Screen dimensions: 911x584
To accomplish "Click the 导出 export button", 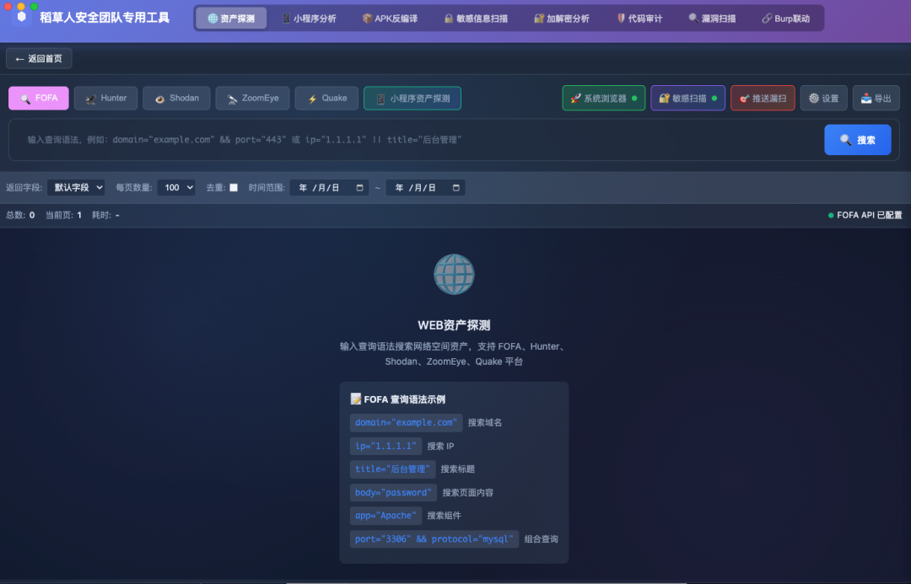I will pos(876,98).
